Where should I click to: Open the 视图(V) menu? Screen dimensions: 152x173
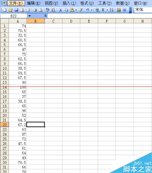(51, 3)
